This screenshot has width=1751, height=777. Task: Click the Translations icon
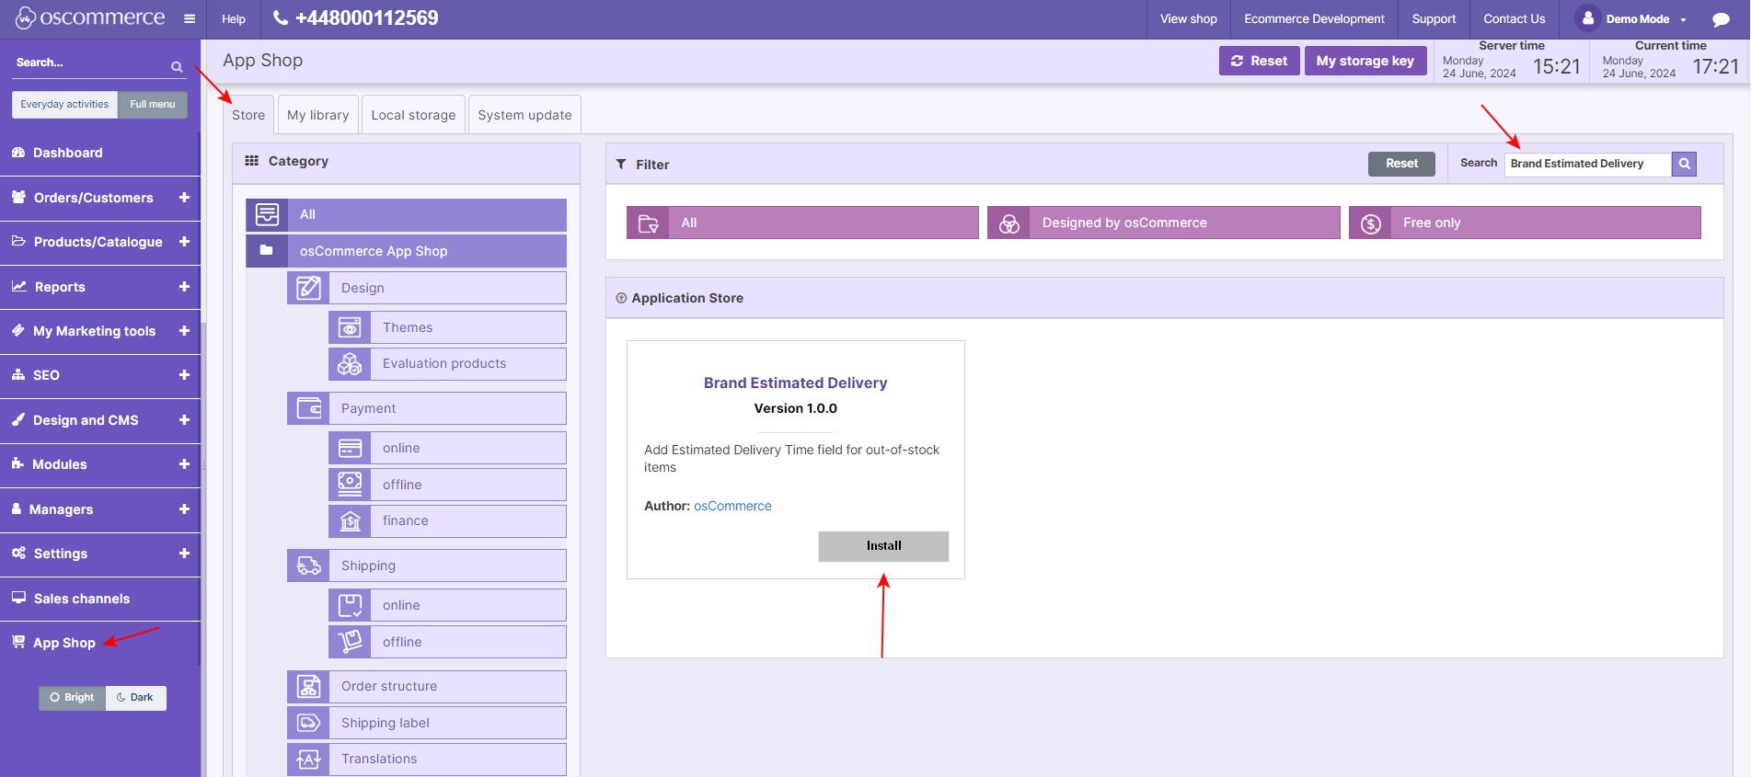[308, 759]
